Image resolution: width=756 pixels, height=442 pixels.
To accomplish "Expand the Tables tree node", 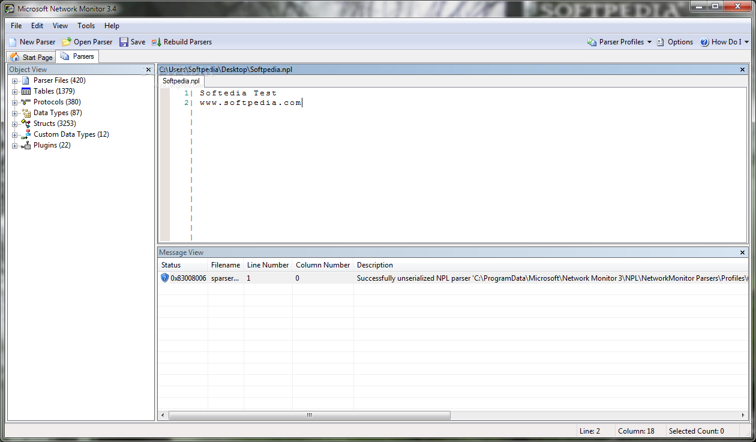I will click(x=15, y=91).
